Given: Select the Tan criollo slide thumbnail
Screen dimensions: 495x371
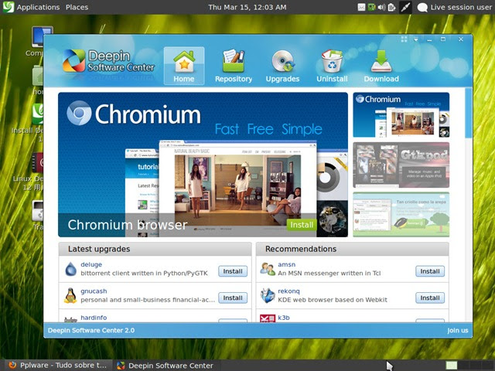Looking at the screenshot, I should (x=401, y=215).
